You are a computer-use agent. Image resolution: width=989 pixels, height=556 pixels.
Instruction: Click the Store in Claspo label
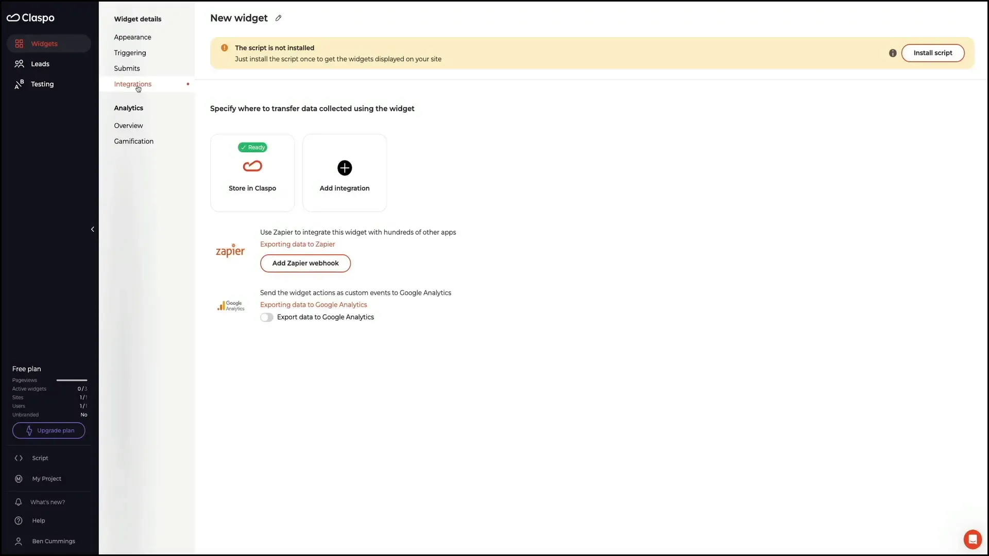click(x=252, y=188)
